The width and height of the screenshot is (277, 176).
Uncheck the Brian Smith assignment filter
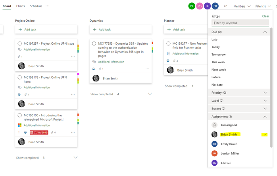click(x=239, y=134)
